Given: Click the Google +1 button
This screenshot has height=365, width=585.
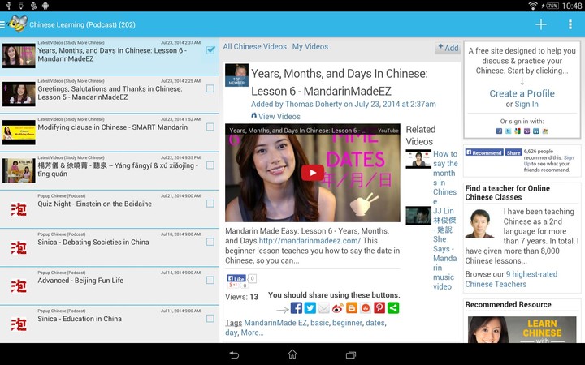Looking at the screenshot, I should [x=233, y=286].
